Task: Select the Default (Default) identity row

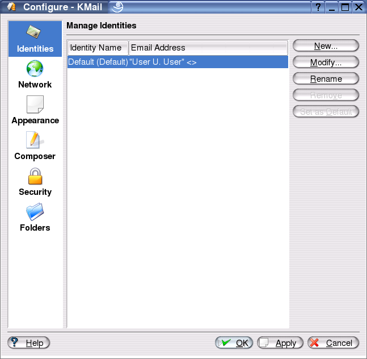Action: pos(178,62)
